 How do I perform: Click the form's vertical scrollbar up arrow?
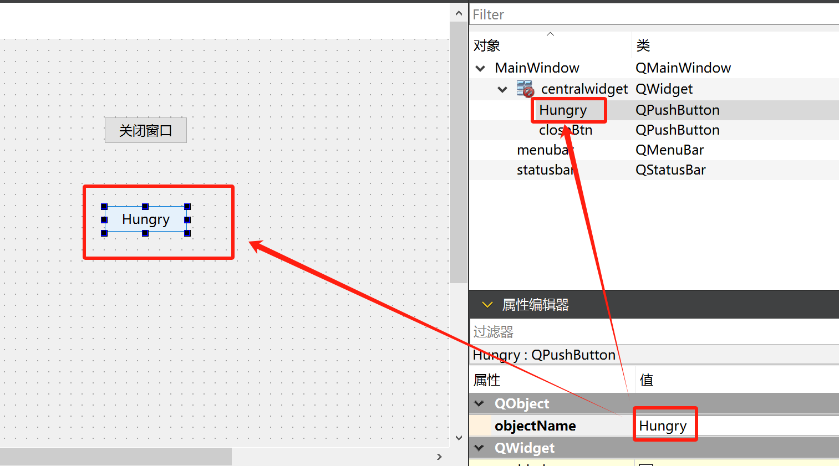459,13
